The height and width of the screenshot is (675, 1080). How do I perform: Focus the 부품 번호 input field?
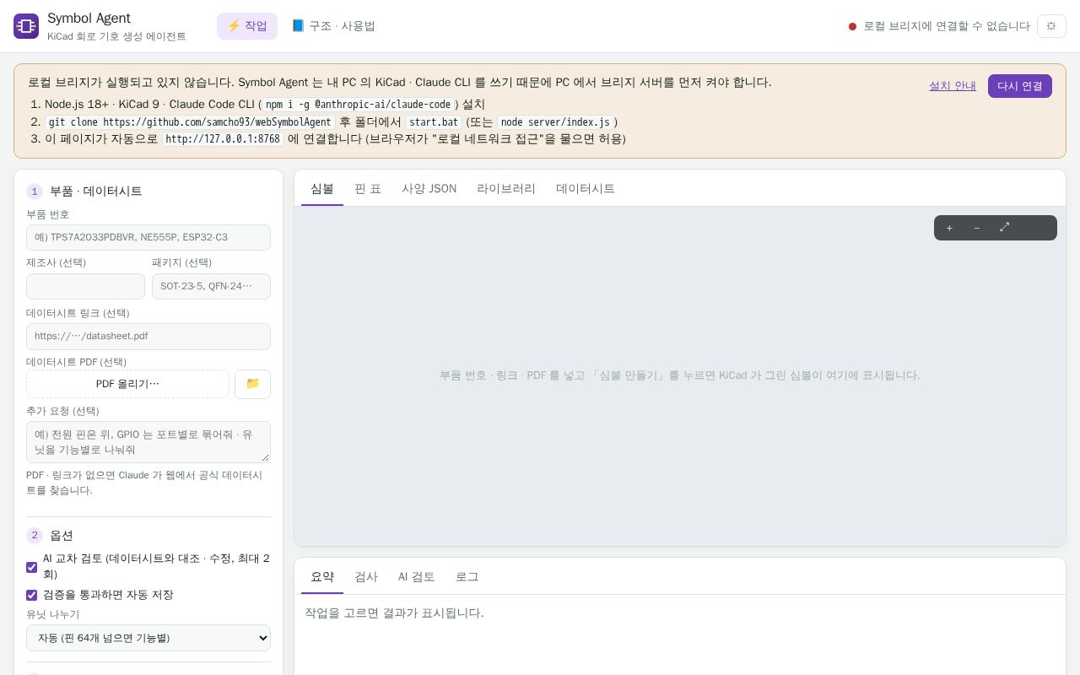[148, 237]
